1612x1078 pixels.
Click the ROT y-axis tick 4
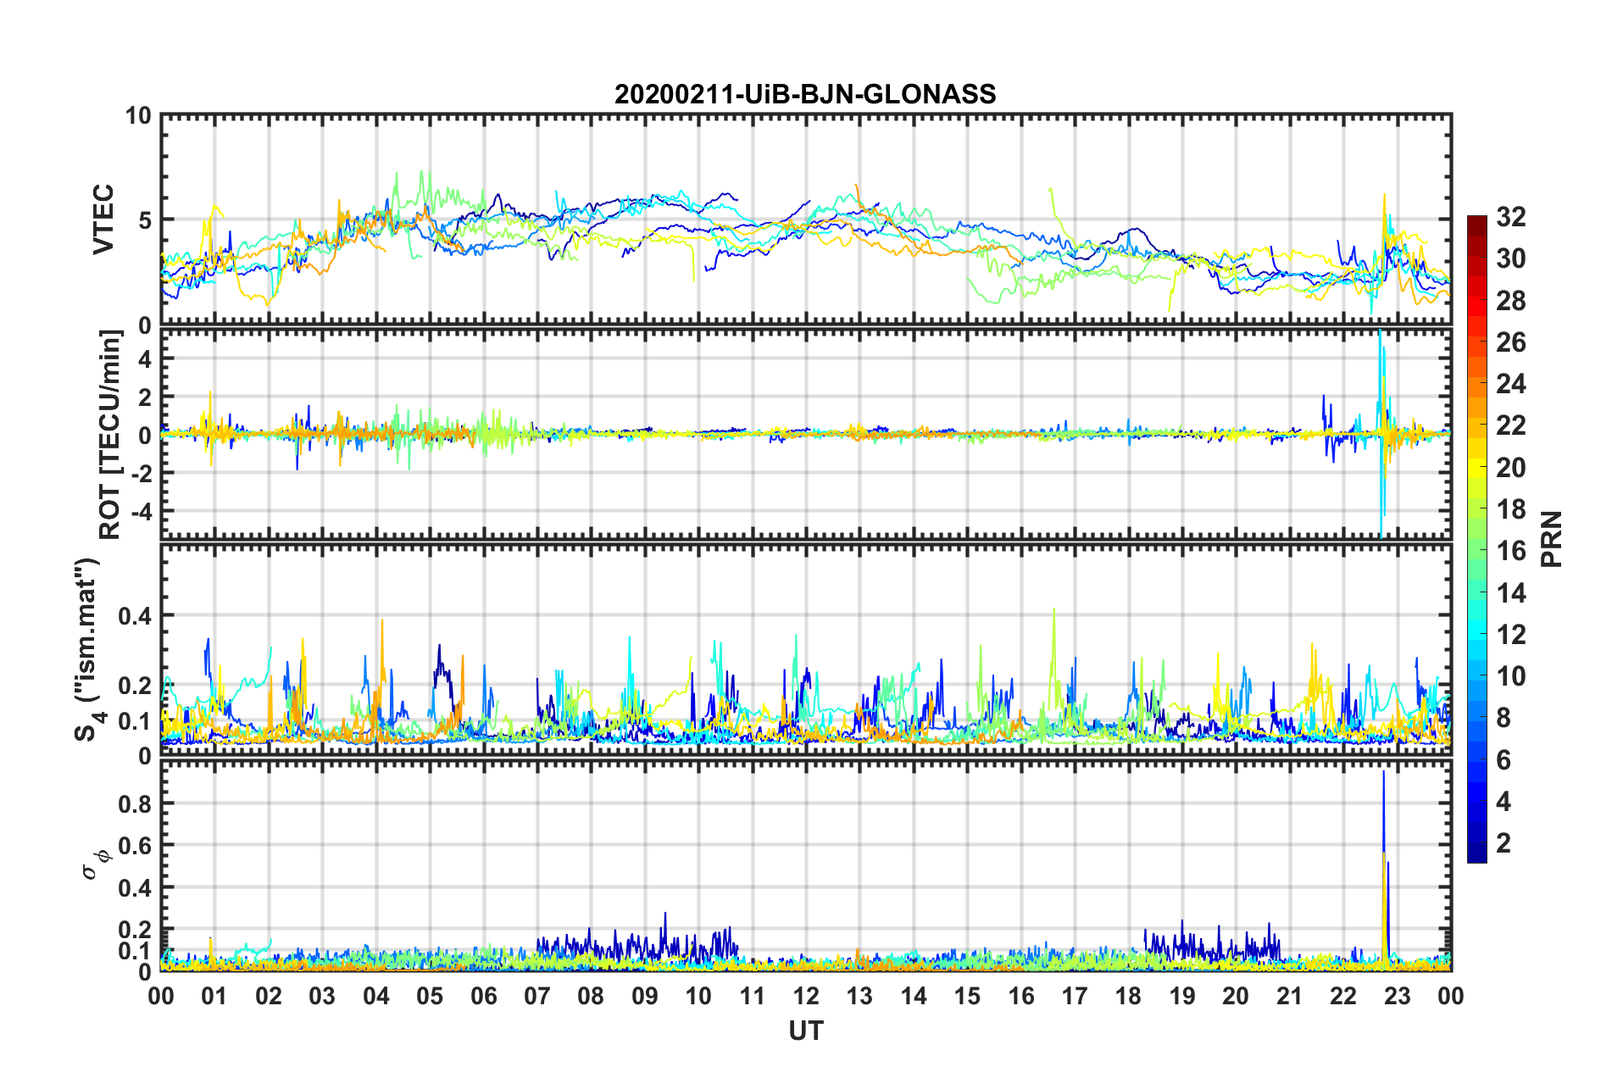pyautogui.click(x=145, y=359)
